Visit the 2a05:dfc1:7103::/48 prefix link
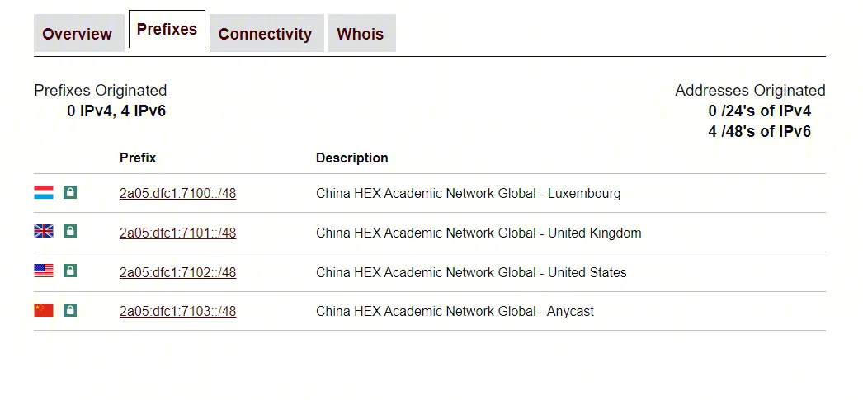The height and width of the screenshot is (400, 863). (177, 312)
